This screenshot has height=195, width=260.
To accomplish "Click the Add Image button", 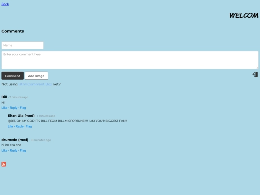I will tap(36, 76).
